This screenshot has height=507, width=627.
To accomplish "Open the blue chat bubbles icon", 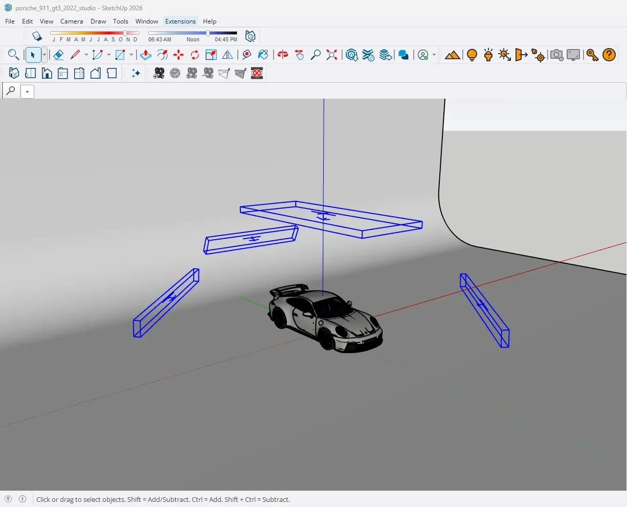I will click(x=404, y=55).
